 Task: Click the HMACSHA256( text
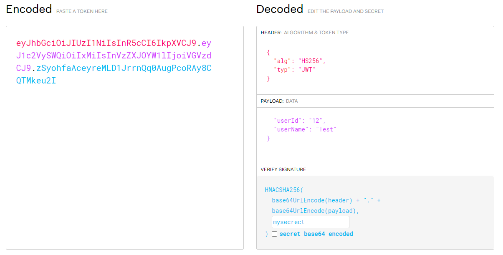point(284,190)
